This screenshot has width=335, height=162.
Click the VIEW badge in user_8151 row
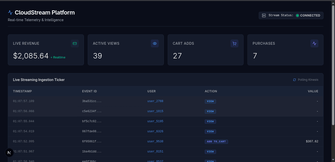[x=210, y=152]
